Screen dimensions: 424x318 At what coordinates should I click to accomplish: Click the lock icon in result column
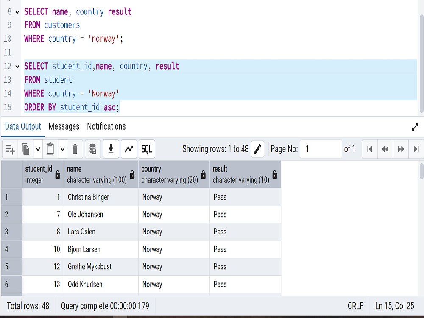coord(275,175)
